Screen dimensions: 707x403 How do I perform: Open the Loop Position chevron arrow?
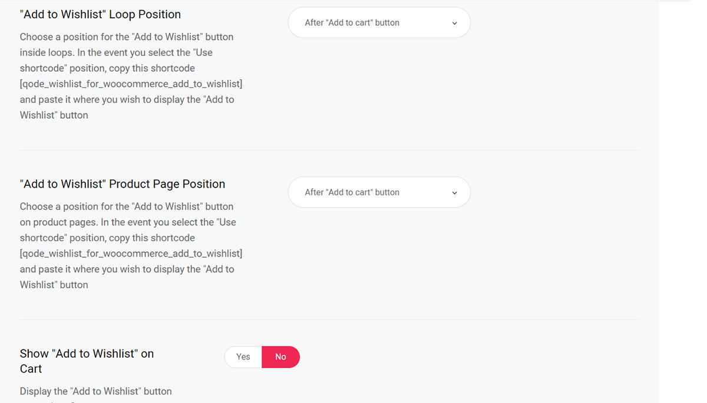pyautogui.click(x=454, y=23)
